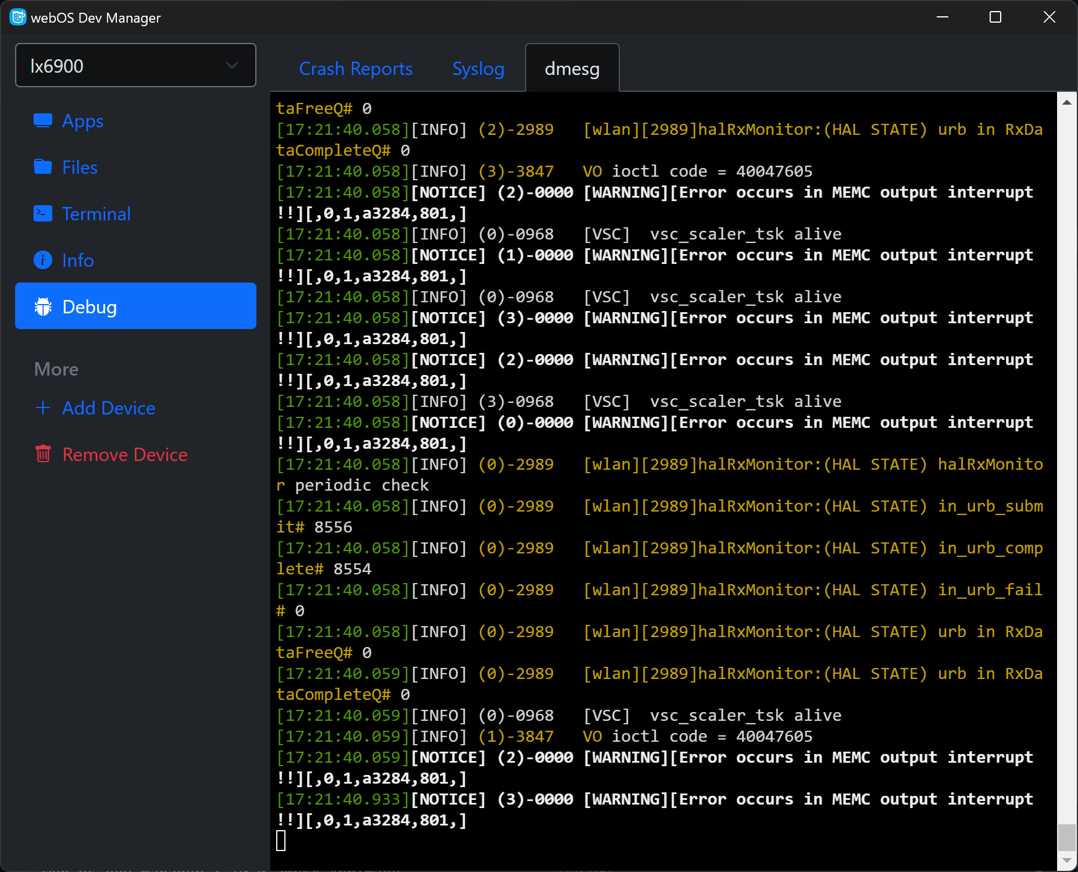This screenshot has height=872, width=1078.
Task: Click the cursor line in dmesg output
Action: [x=281, y=841]
